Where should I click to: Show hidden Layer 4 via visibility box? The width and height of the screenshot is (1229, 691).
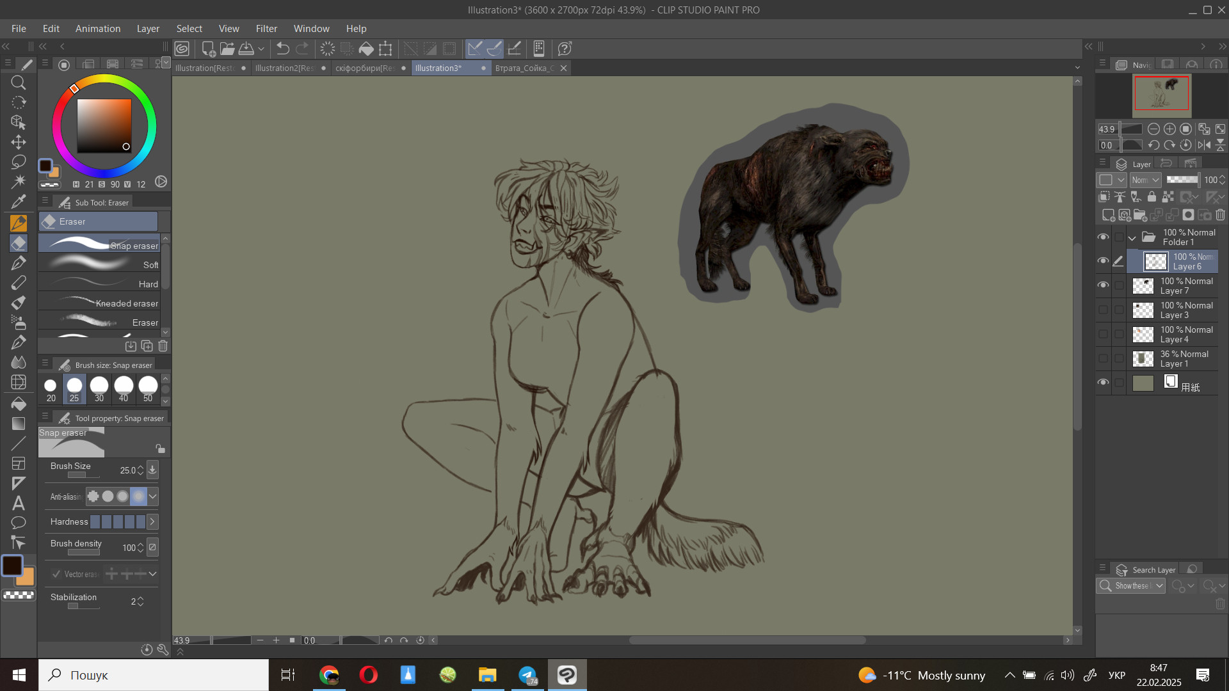(1103, 334)
